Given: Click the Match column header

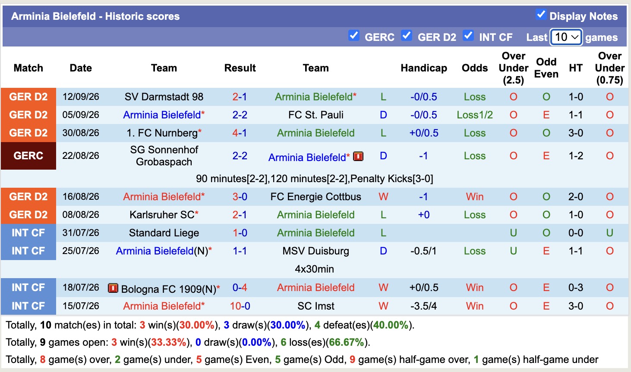Looking at the screenshot, I should pyautogui.click(x=28, y=68).
